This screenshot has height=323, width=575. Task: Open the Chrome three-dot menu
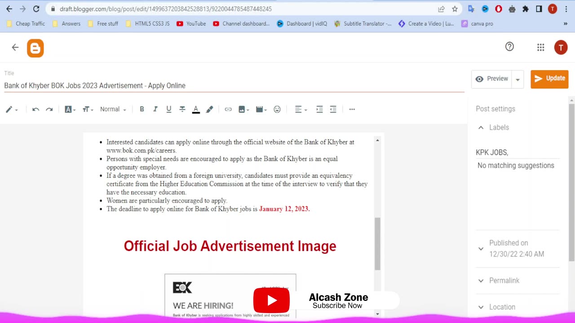(566, 9)
